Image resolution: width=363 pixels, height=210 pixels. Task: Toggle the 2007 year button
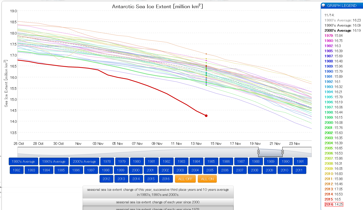(240, 170)
